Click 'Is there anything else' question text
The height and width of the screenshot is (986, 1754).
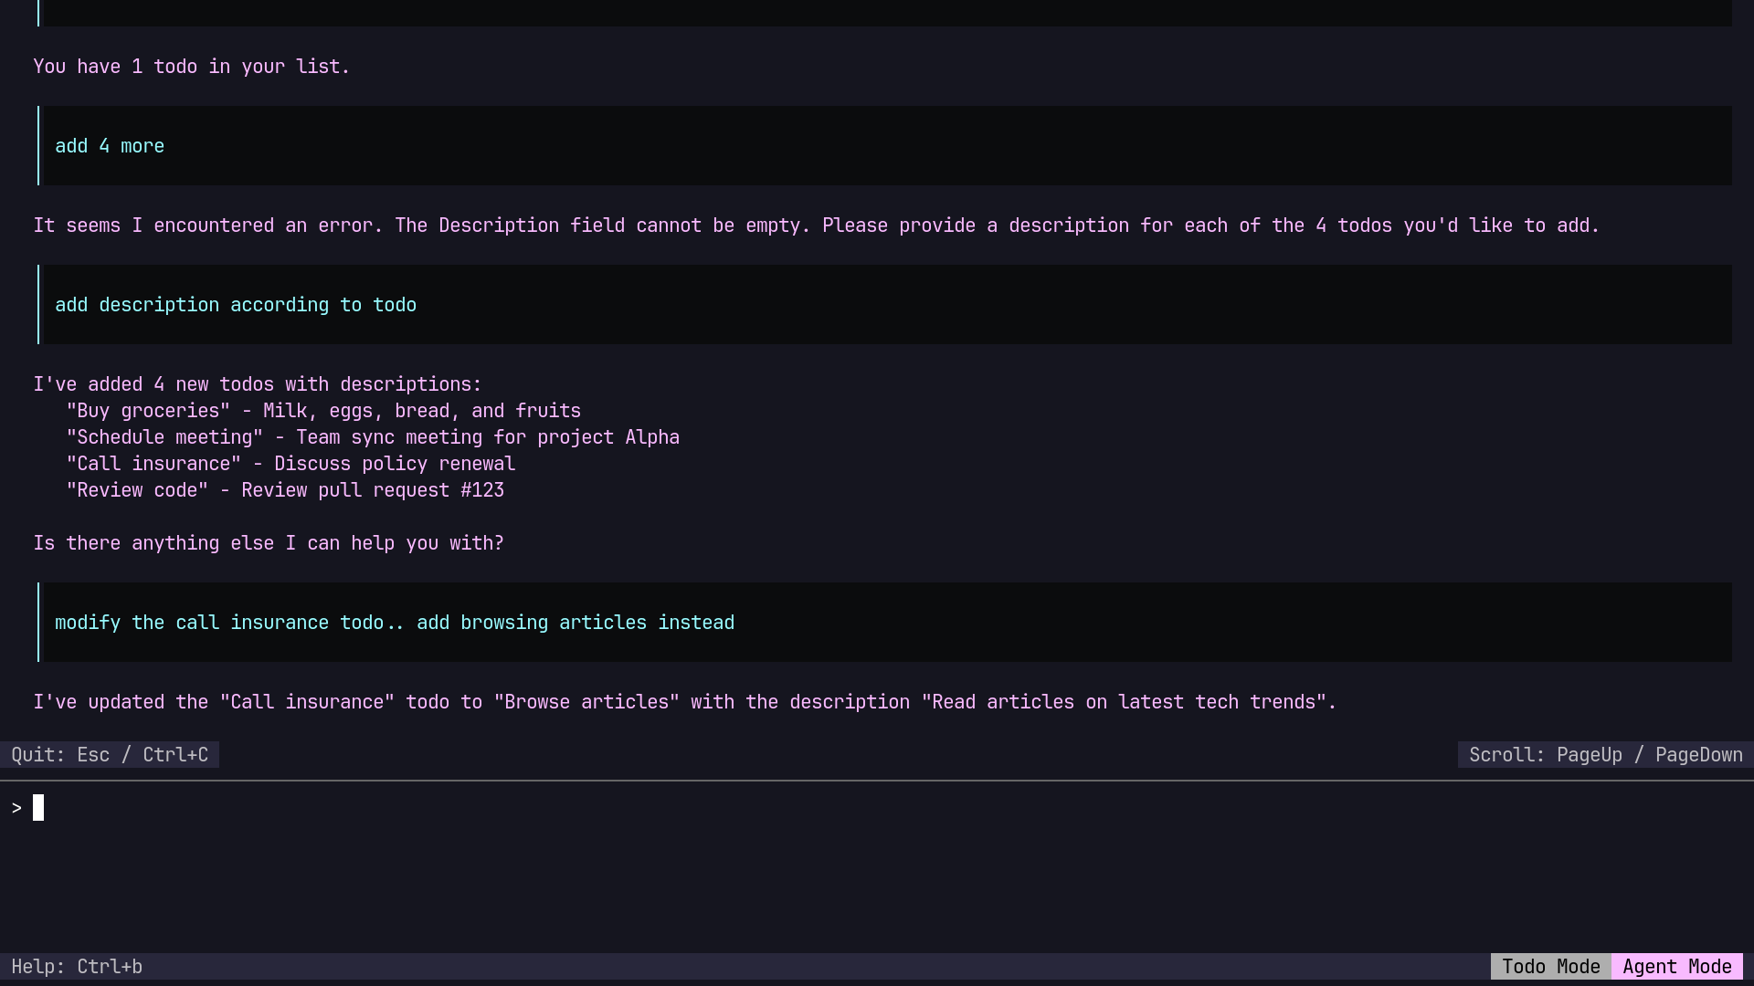pos(269,543)
